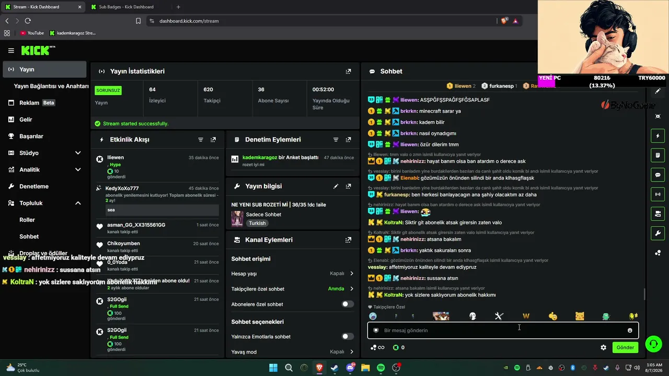Select Yayın in the sidebar

click(x=44, y=69)
